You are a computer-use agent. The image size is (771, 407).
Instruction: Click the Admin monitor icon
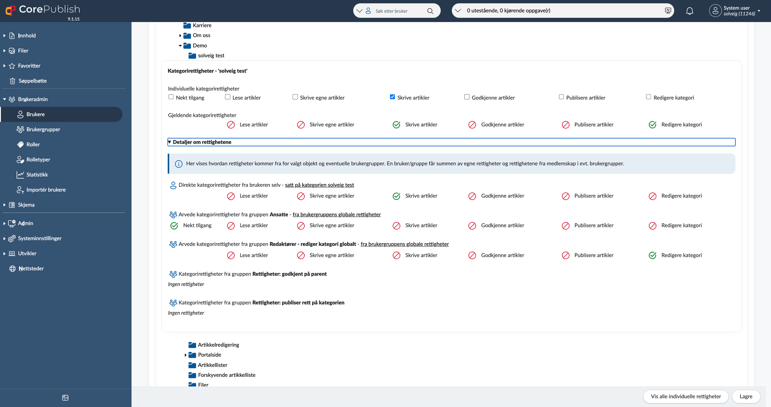pos(12,223)
